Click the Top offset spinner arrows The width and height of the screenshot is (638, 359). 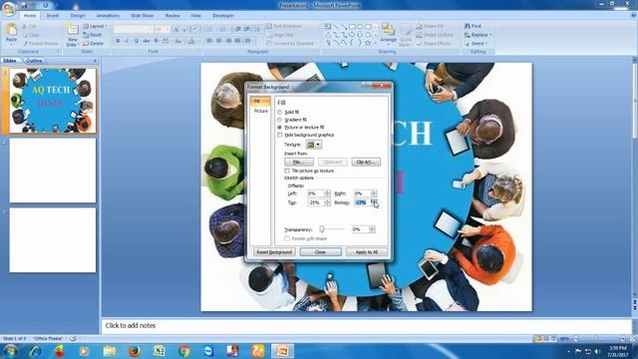pos(327,202)
